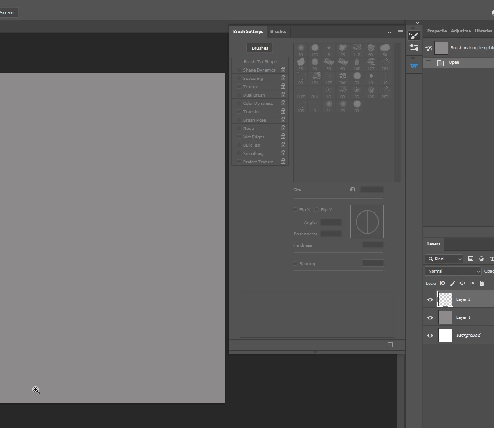Viewport: 494px width, 428px height.
Task: Select Background layer name
Action: tap(468, 335)
